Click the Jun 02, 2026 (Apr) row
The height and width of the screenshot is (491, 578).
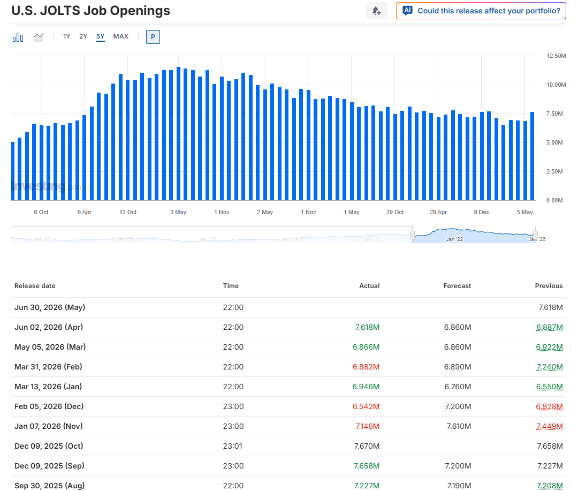pos(288,327)
